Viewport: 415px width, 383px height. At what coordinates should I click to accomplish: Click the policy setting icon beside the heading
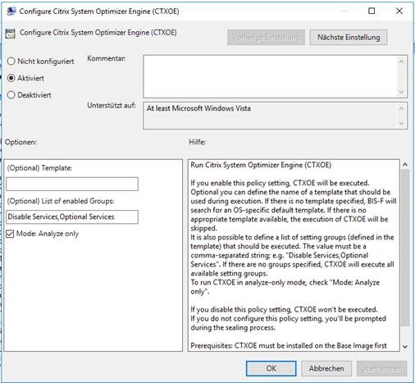[10, 34]
